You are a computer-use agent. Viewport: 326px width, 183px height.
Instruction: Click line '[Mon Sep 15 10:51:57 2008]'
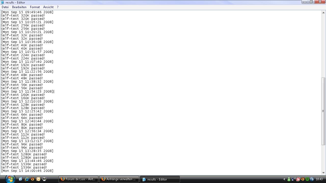pyautogui.click(x=27, y=52)
